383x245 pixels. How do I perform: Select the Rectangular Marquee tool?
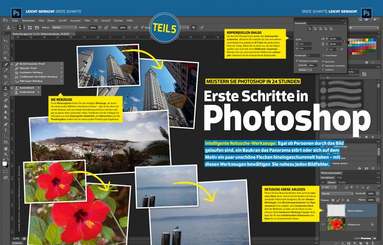[x=5, y=47]
